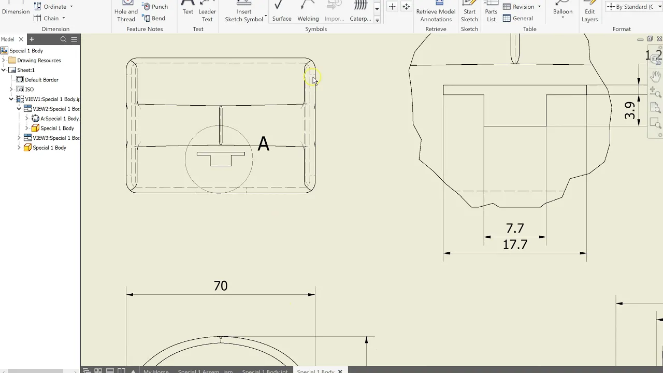Close the Model browser tab
The height and width of the screenshot is (373, 663).
[21, 39]
